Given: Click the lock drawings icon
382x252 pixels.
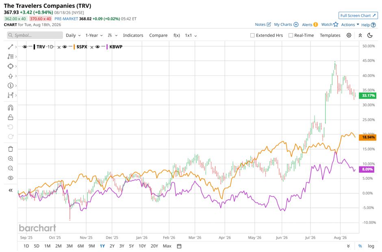Looking at the screenshot, I should click(11, 117).
